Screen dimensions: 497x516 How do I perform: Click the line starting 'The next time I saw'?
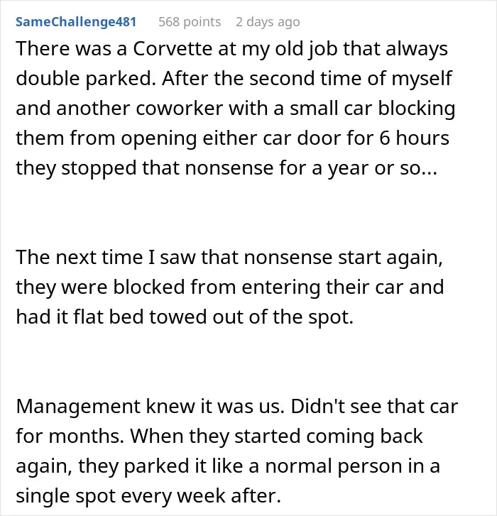pyautogui.click(x=229, y=258)
